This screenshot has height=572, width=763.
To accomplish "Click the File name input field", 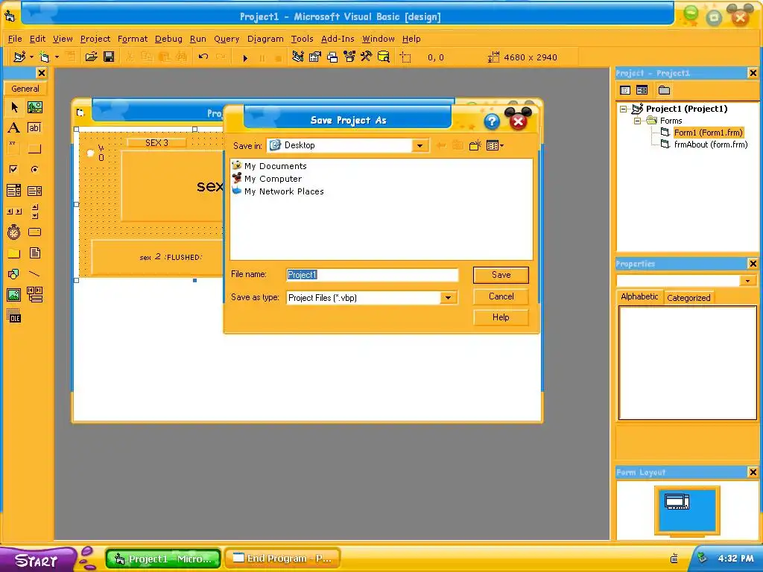I will [x=373, y=275].
